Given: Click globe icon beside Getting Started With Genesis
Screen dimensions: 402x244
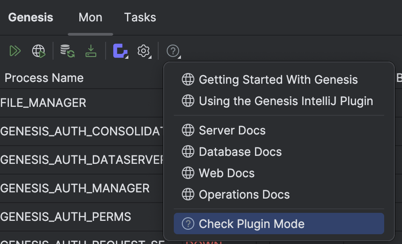Looking at the screenshot, I should click(188, 79).
